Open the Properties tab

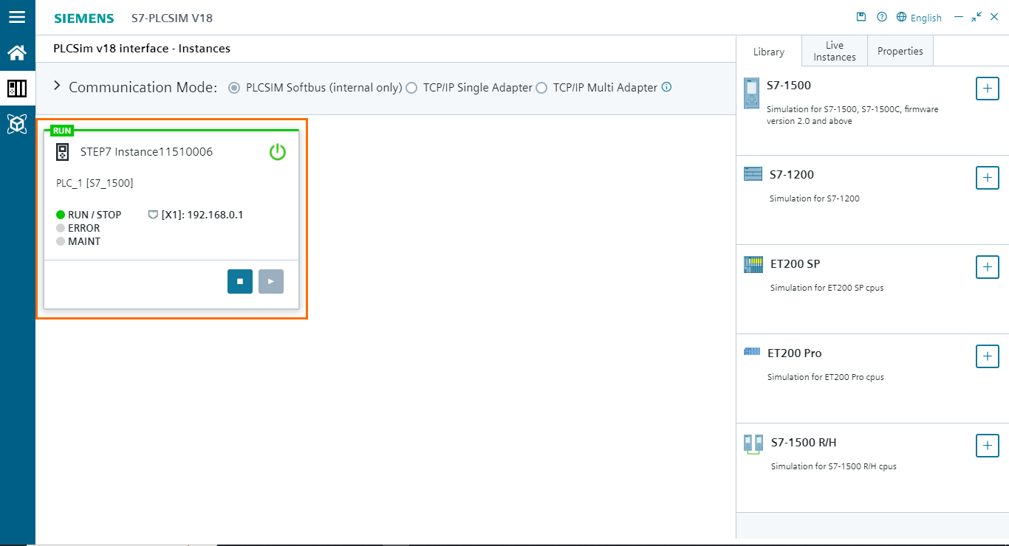[900, 51]
